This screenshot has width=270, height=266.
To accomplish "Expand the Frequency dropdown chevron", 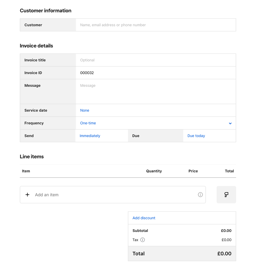I will 230,123.
